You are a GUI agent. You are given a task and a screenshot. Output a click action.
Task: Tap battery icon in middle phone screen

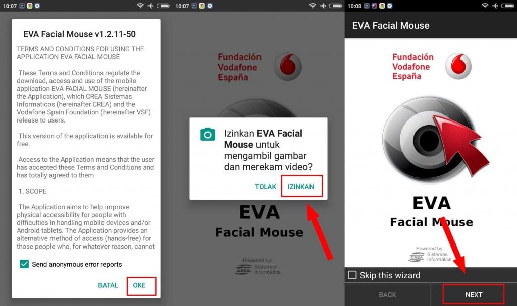[335, 6]
